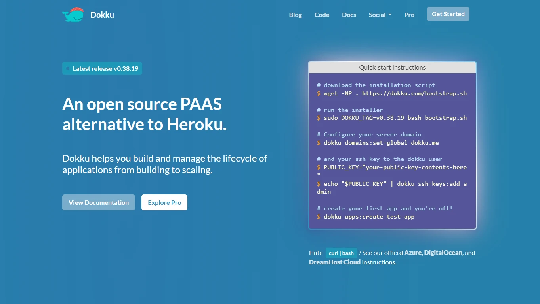Click the "# download the installation script" comment
Image resolution: width=540 pixels, height=304 pixels.
coord(376,85)
